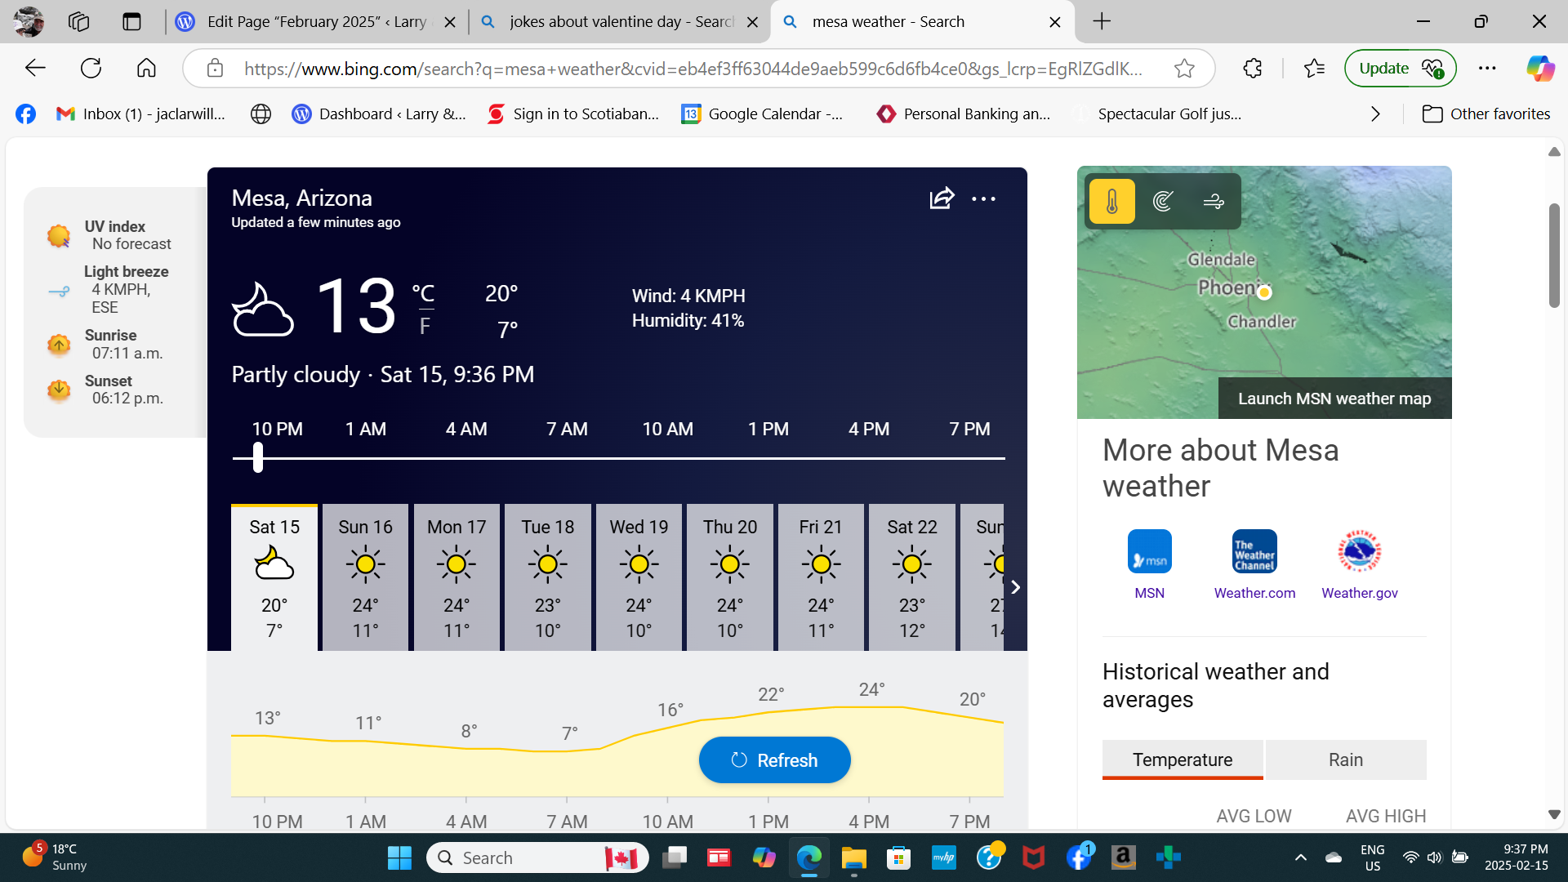The height and width of the screenshot is (882, 1568).
Task: Open the Copilot sidebar icon
Action: point(1540,69)
